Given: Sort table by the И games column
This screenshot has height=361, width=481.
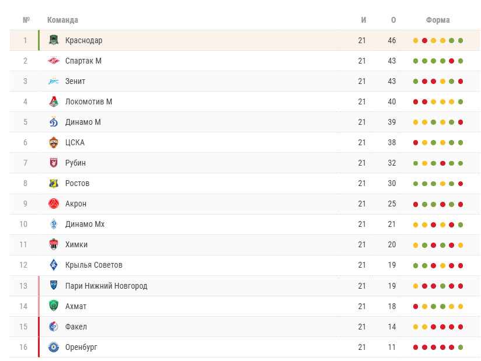Looking at the screenshot, I should click(364, 20).
